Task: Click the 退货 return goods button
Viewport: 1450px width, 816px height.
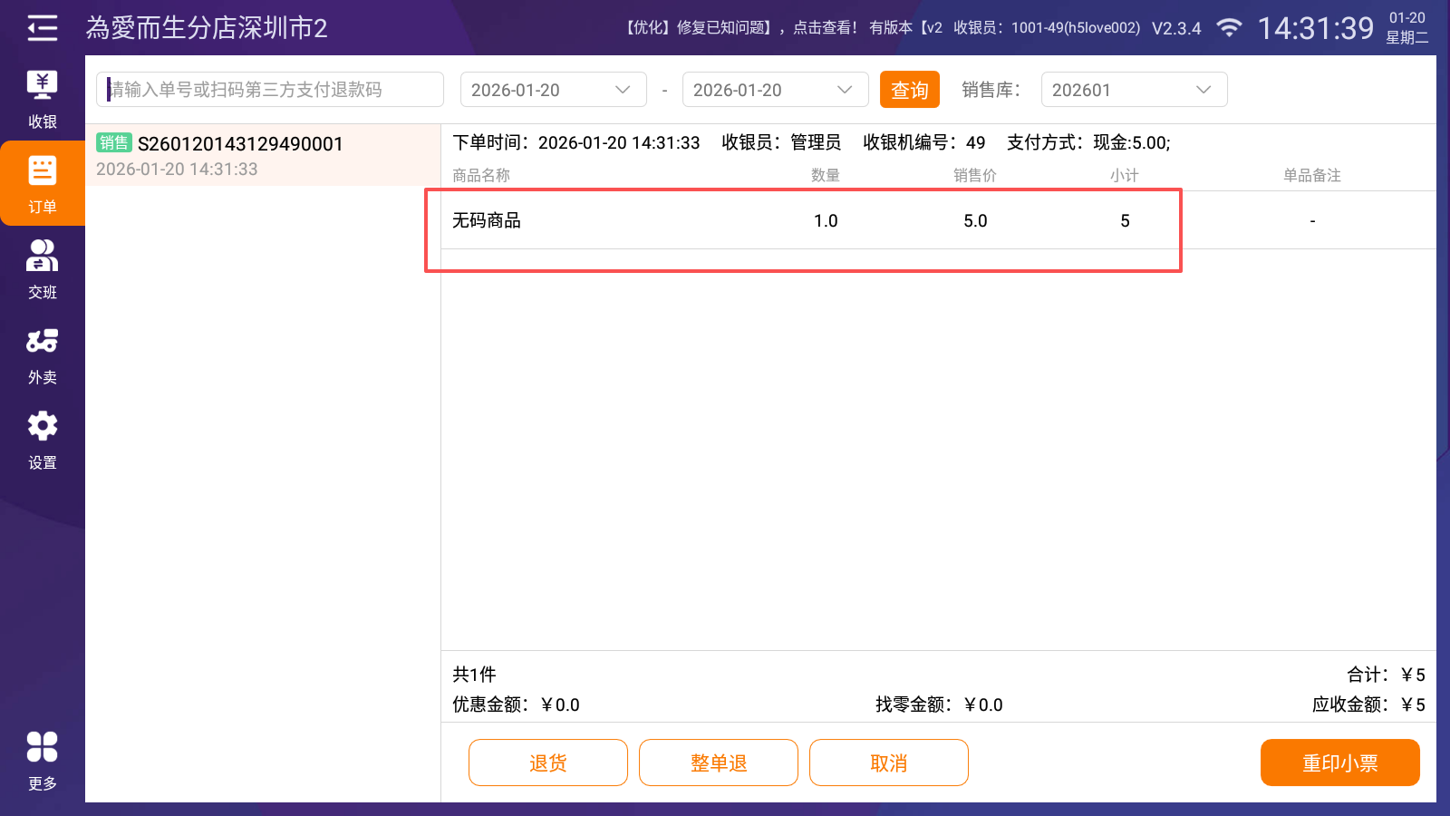Action: 547,763
